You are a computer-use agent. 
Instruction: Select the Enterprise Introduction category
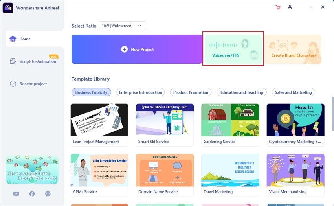pos(141,92)
